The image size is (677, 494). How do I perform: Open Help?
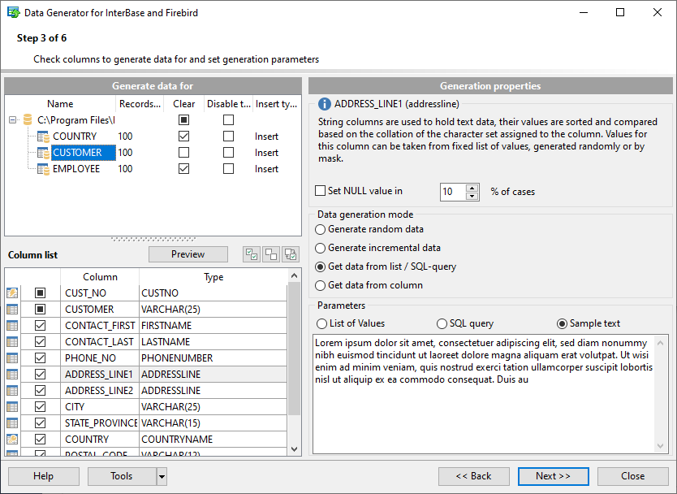pyautogui.click(x=44, y=476)
